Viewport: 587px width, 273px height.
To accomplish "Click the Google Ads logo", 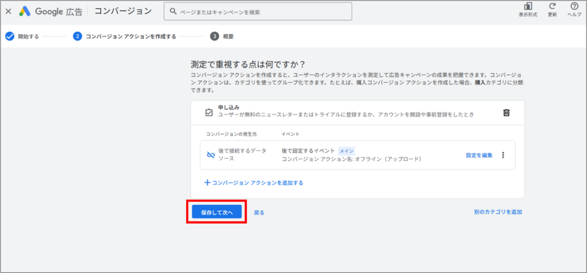I will tap(25, 11).
